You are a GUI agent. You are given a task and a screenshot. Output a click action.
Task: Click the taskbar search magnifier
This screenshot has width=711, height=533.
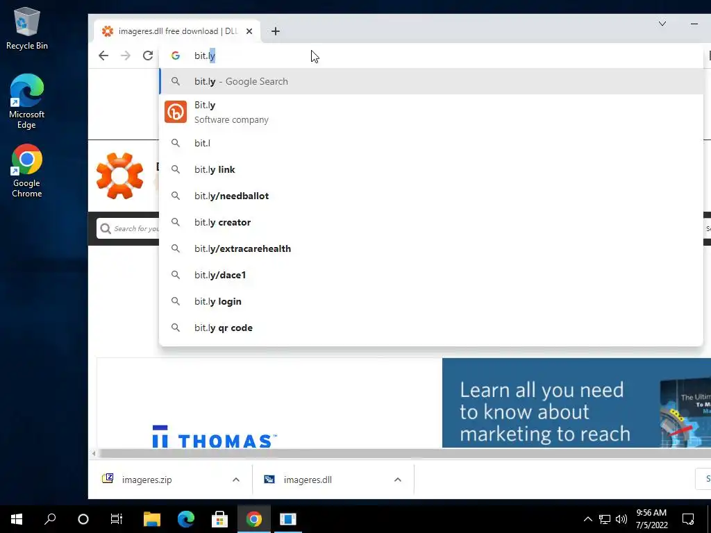coord(50,519)
